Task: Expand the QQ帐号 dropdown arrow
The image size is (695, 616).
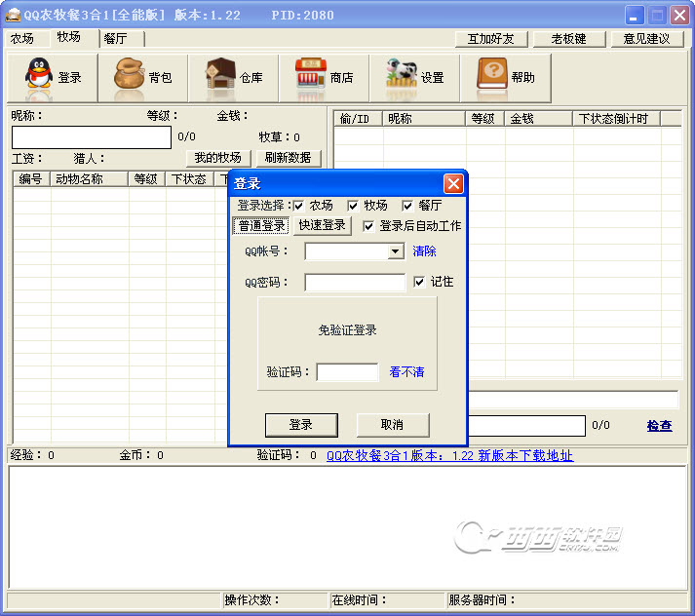Action: coord(395,251)
